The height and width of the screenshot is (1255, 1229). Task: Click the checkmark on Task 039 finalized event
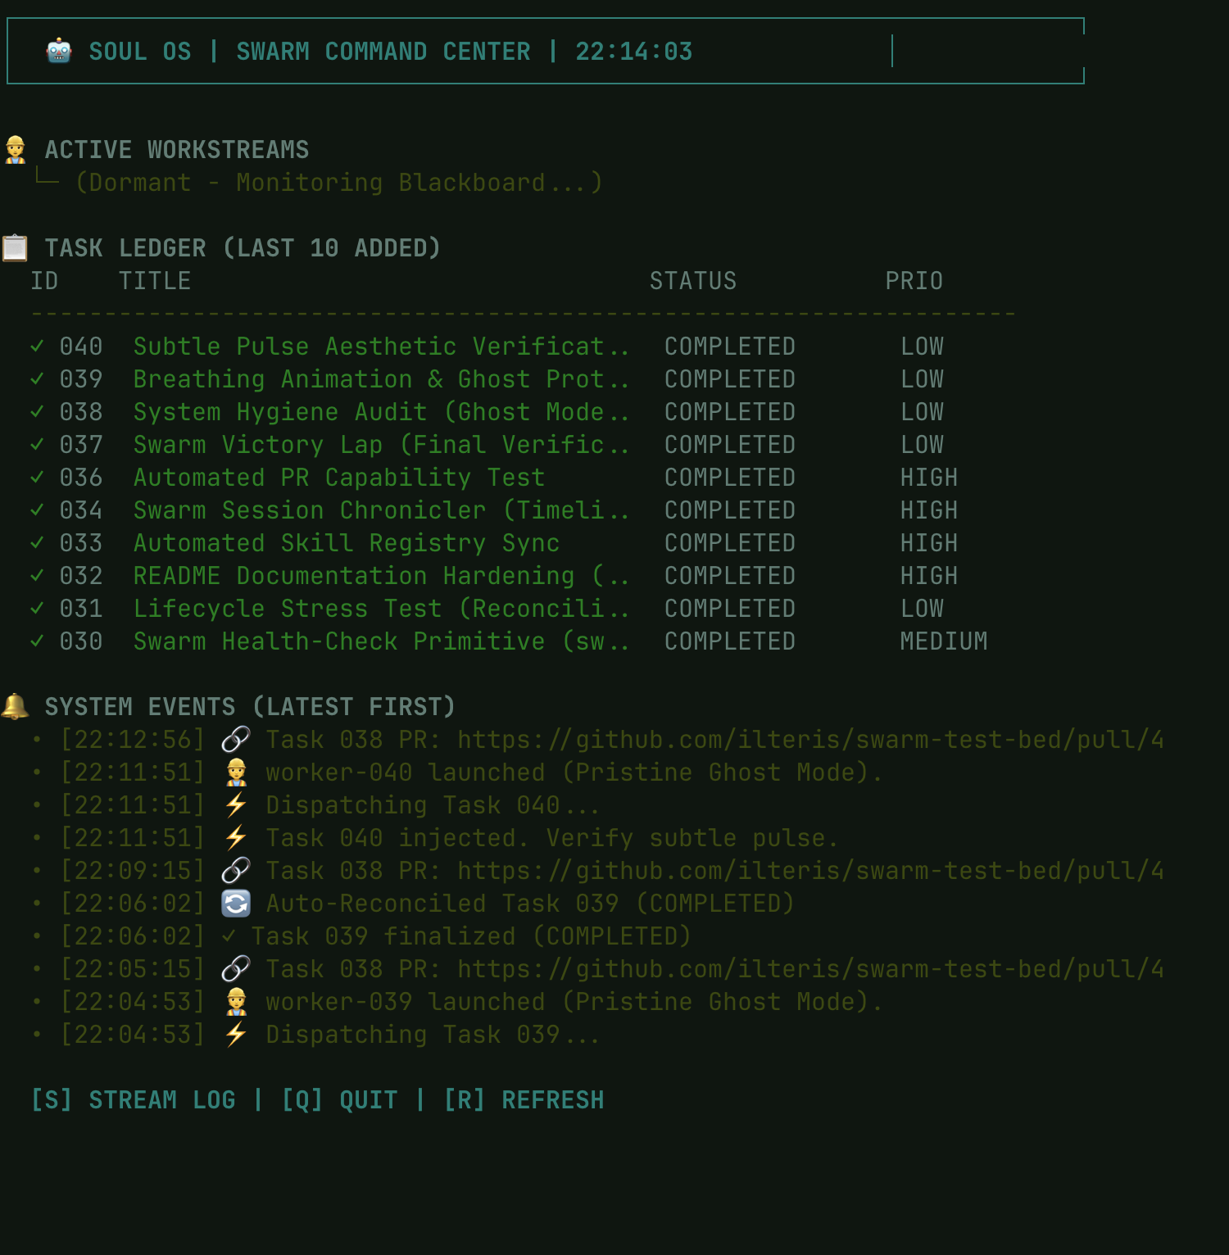pyautogui.click(x=229, y=934)
